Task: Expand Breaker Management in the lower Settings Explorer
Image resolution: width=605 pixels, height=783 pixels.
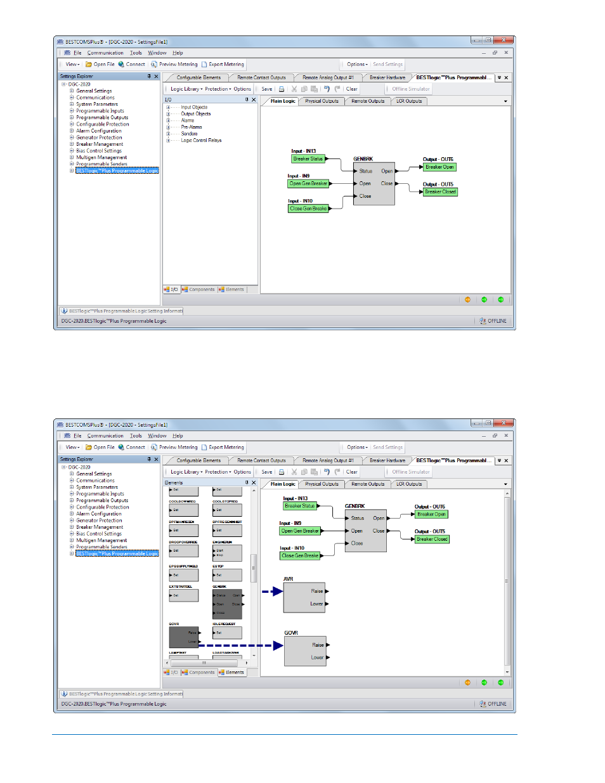Action: coord(72,527)
